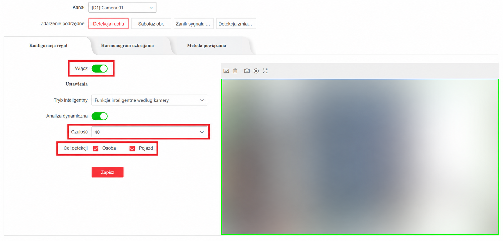Uncheck the Pojazd detection target checkbox

click(132, 149)
